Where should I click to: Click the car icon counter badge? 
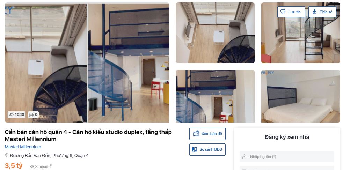(x=33, y=114)
